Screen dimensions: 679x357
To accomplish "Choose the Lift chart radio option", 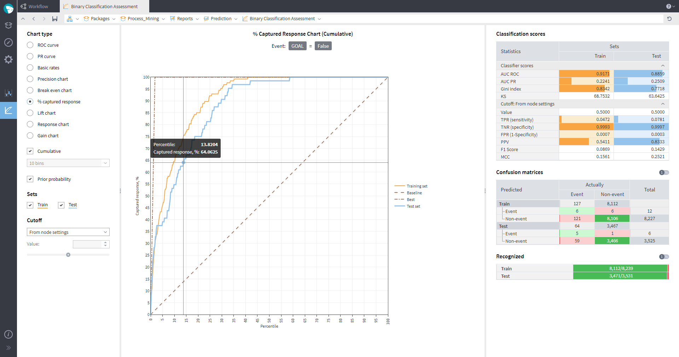I will click(x=30, y=113).
